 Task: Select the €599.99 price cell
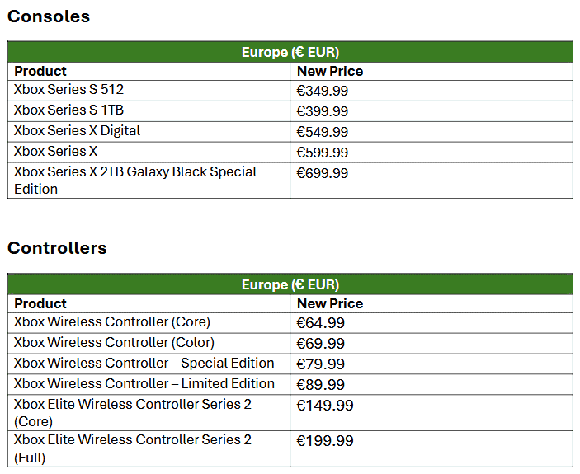tap(323, 153)
